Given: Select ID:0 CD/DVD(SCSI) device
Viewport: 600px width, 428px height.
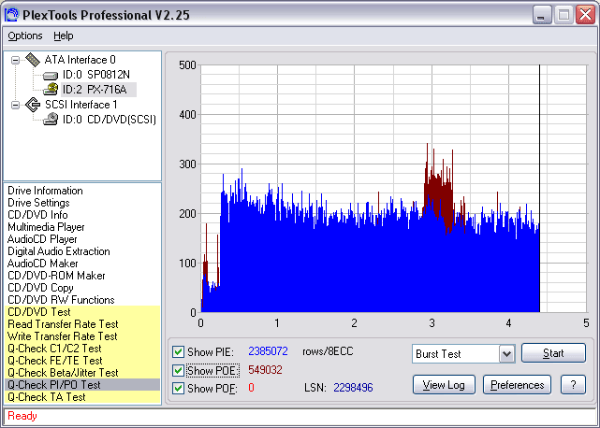Looking at the screenshot, I should [110, 120].
